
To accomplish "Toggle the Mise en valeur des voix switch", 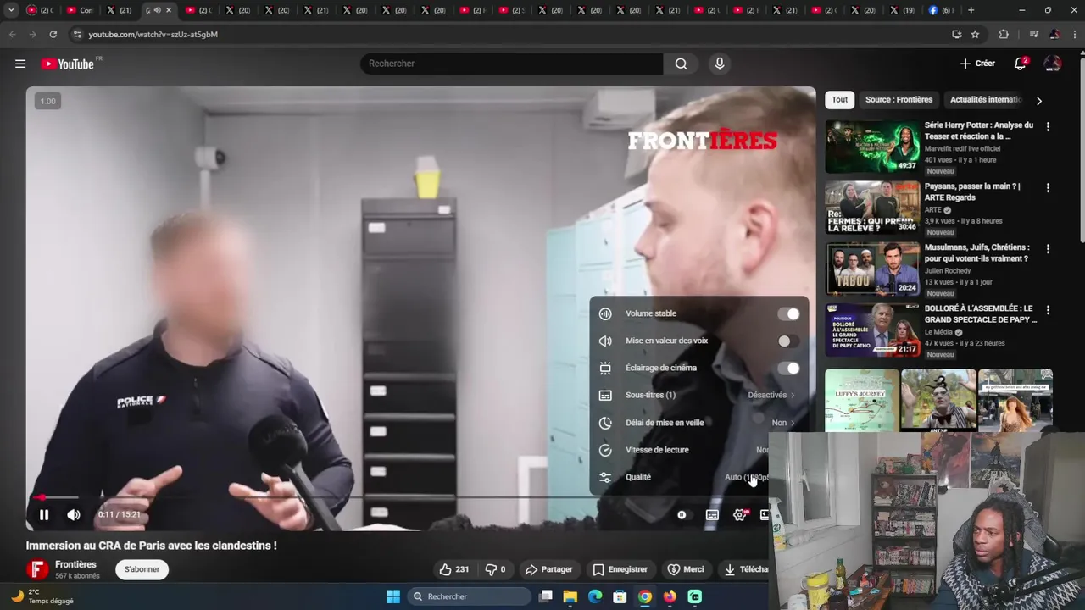I will [x=788, y=341].
